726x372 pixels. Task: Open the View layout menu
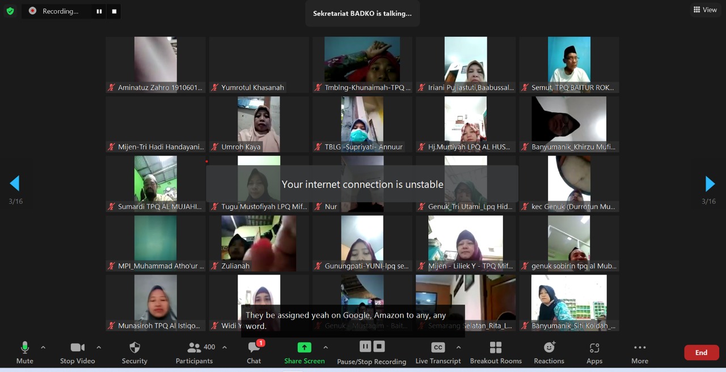click(705, 10)
